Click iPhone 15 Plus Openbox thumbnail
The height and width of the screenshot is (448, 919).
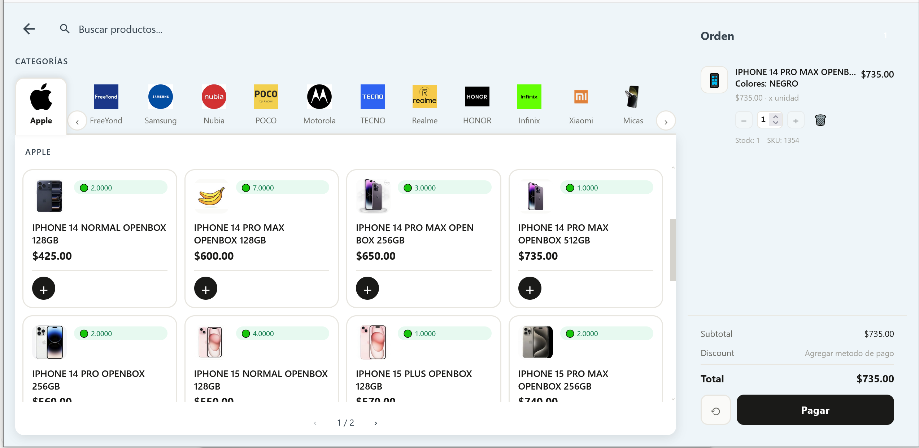pyautogui.click(x=373, y=342)
